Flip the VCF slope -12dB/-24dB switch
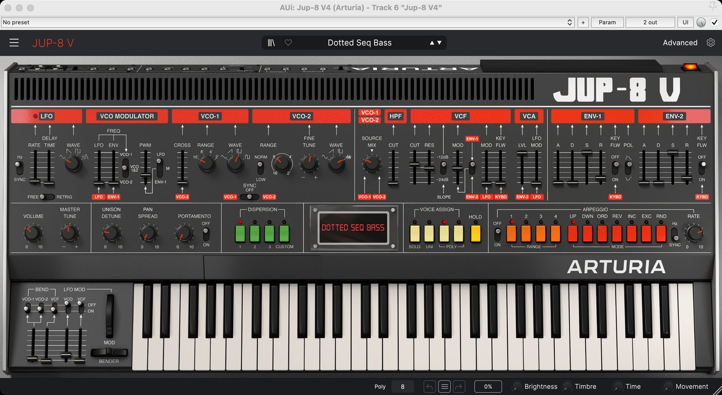Screen dimensions: 722x395 443,167
